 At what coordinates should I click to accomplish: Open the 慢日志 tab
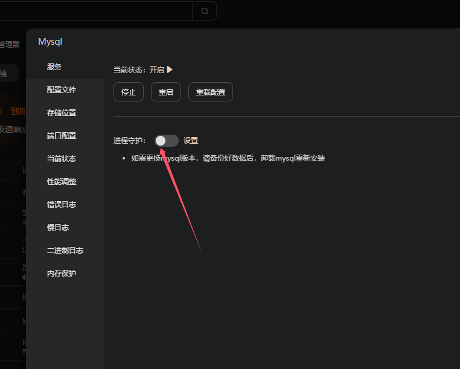(65, 227)
